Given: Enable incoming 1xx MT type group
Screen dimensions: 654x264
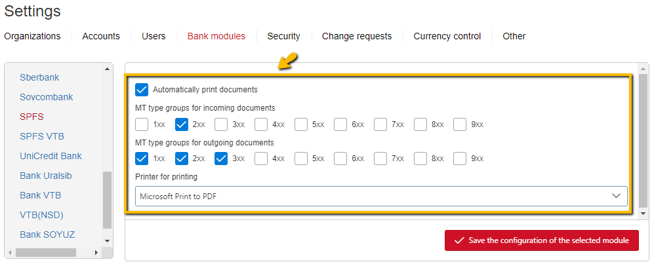Looking at the screenshot, I should [142, 124].
